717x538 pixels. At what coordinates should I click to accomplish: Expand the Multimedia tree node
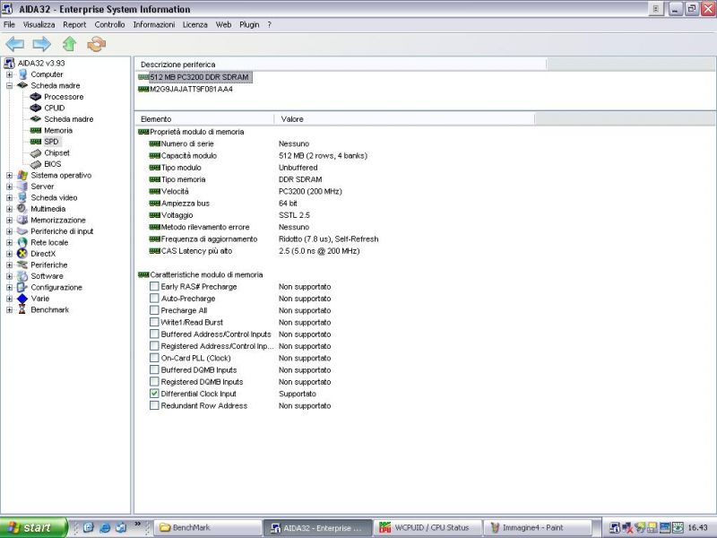pyautogui.click(x=9, y=209)
